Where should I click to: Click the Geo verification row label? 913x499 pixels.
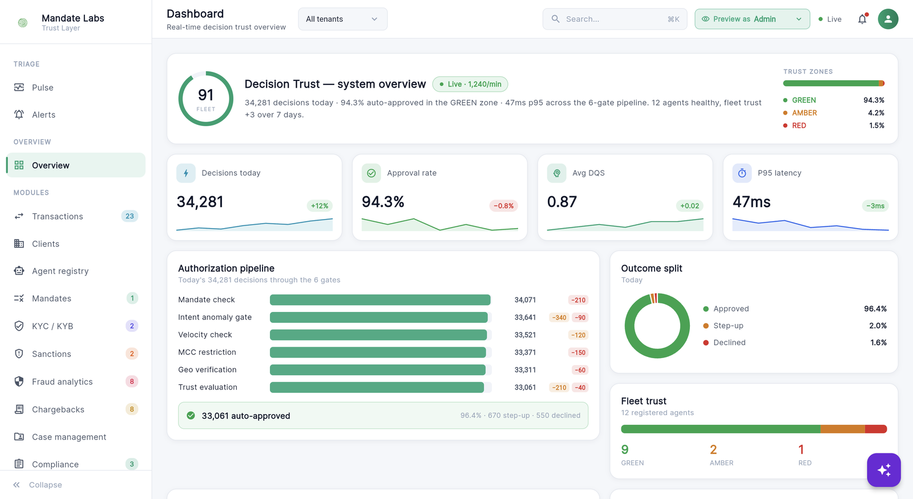(x=207, y=370)
